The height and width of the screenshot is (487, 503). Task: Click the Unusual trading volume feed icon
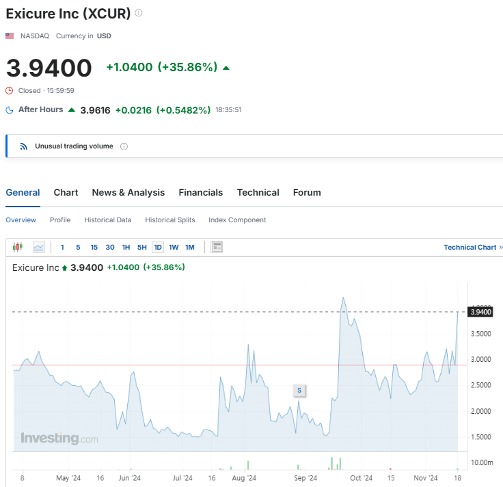[x=24, y=146]
